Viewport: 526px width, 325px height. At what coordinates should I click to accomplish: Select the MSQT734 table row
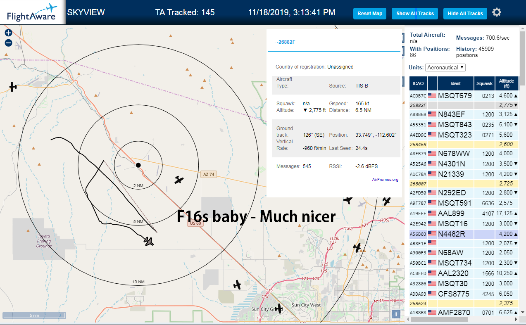pos(464,263)
